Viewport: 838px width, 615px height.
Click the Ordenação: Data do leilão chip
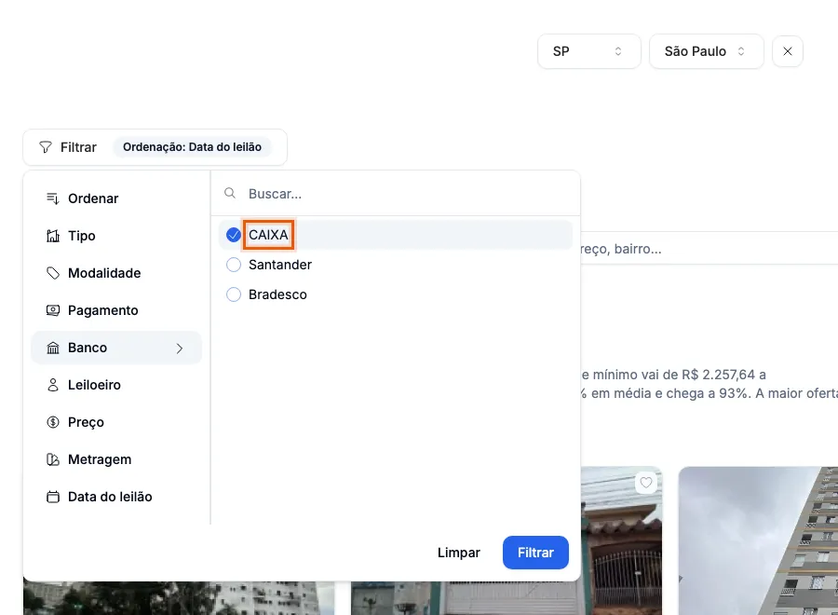point(192,147)
